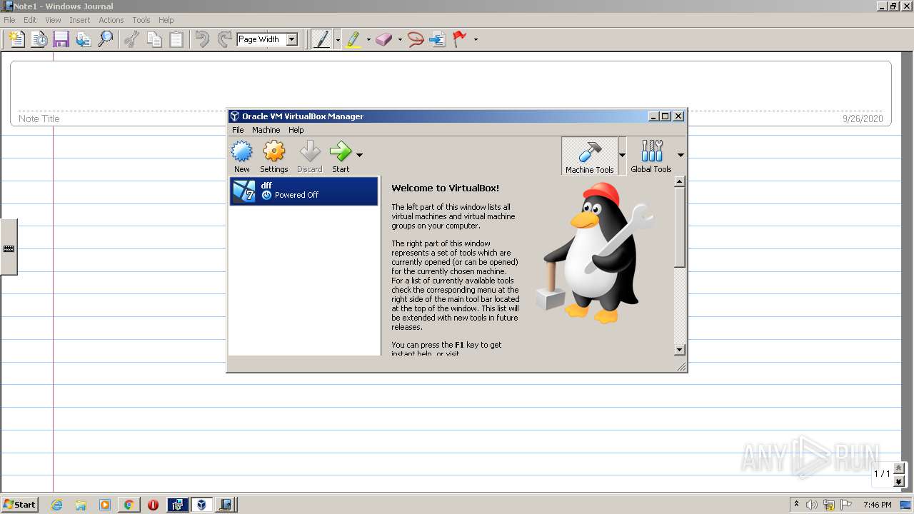Start the dff virtual machine
Screen dimensions: 914x514
click(341, 156)
